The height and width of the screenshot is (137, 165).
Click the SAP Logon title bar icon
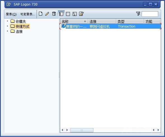pyautogui.click(x=9, y=4)
